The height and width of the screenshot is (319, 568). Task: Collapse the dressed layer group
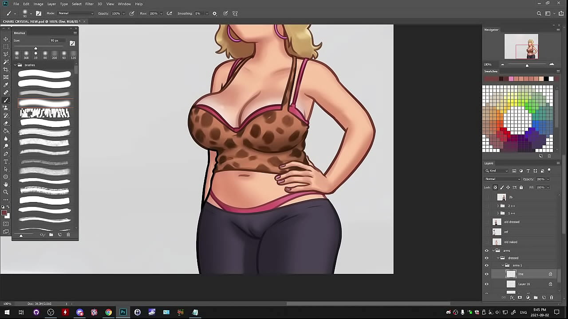tap(497, 258)
